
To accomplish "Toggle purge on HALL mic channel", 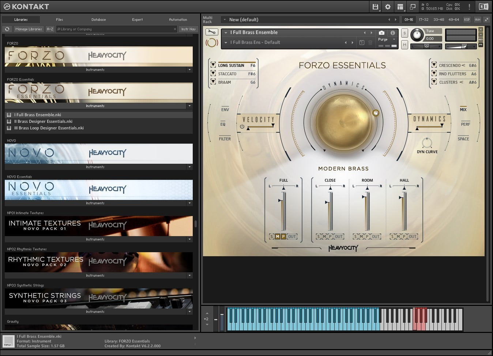I will click(404, 236).
